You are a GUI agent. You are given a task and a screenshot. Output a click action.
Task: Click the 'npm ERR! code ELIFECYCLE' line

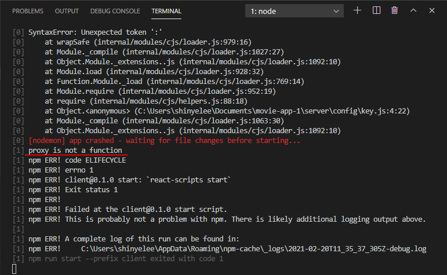click(77, 160)
